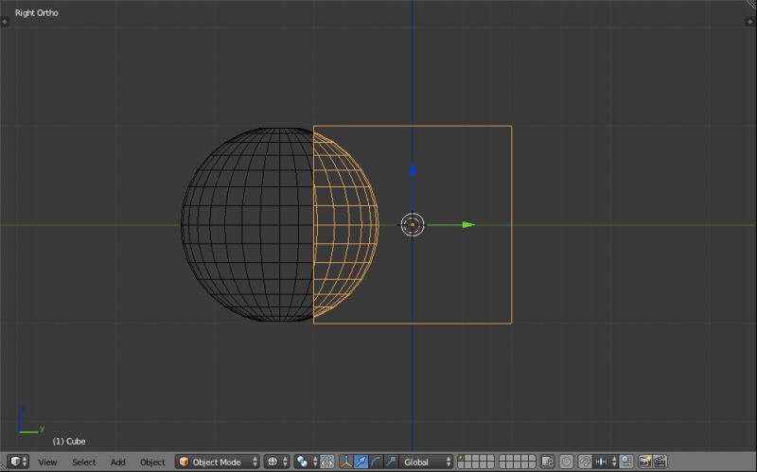Enable proportional editing icon
The height and width of the screenshot is (472, 757).
566,462
